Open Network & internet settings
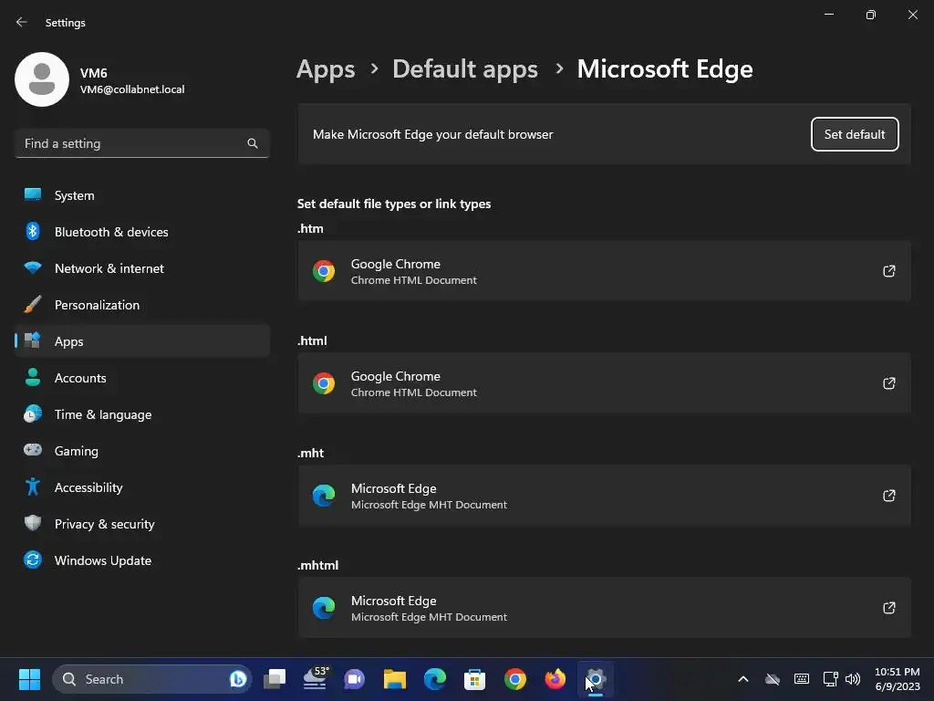Image resolution: width=934 pixels, height=701 pixels. 141,268
